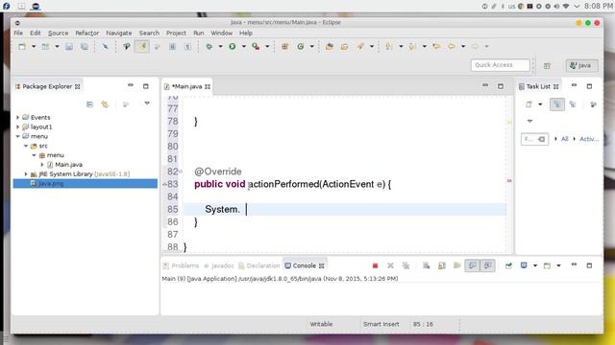Click the Open Task folder icon
This screenshot has height=345, width=615.
[345, 47]
